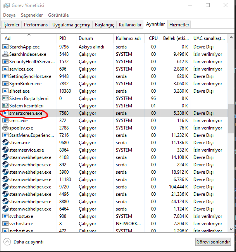This screenshot has width=236, height=252.
Task: Switch to the Kullanıcılar tab
Action: pos(130,25)
